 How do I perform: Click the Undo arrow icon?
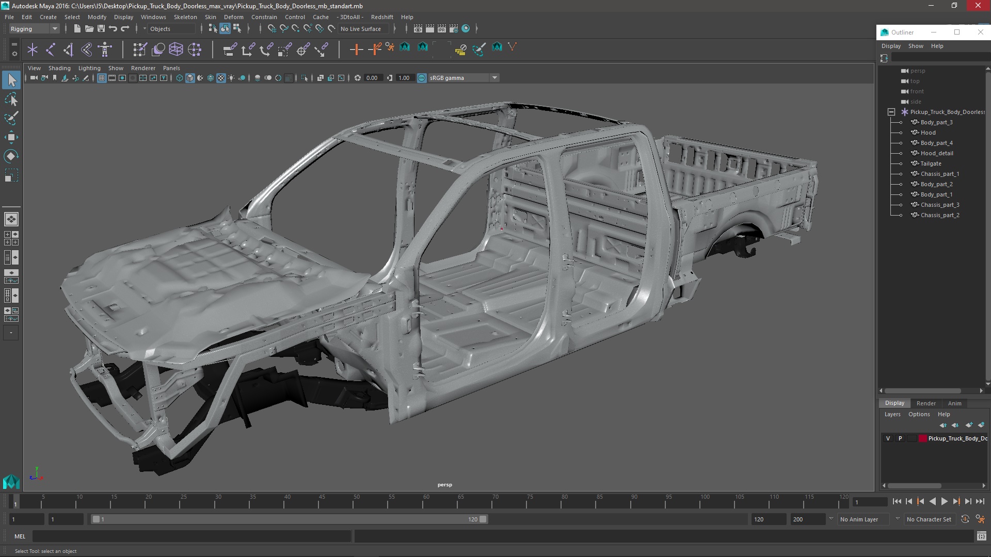tap(113, 29)
